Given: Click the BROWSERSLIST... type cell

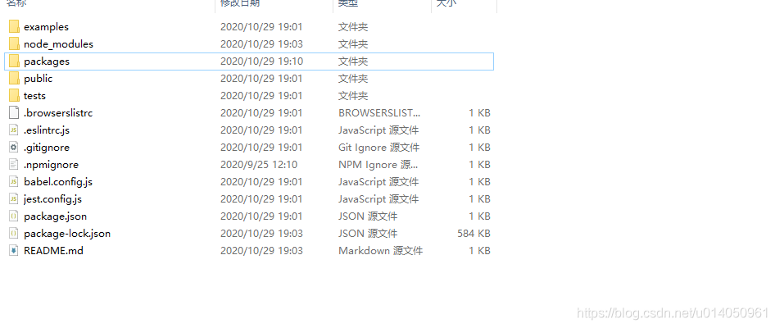Looking at the screenshot, I should [379, 113].
